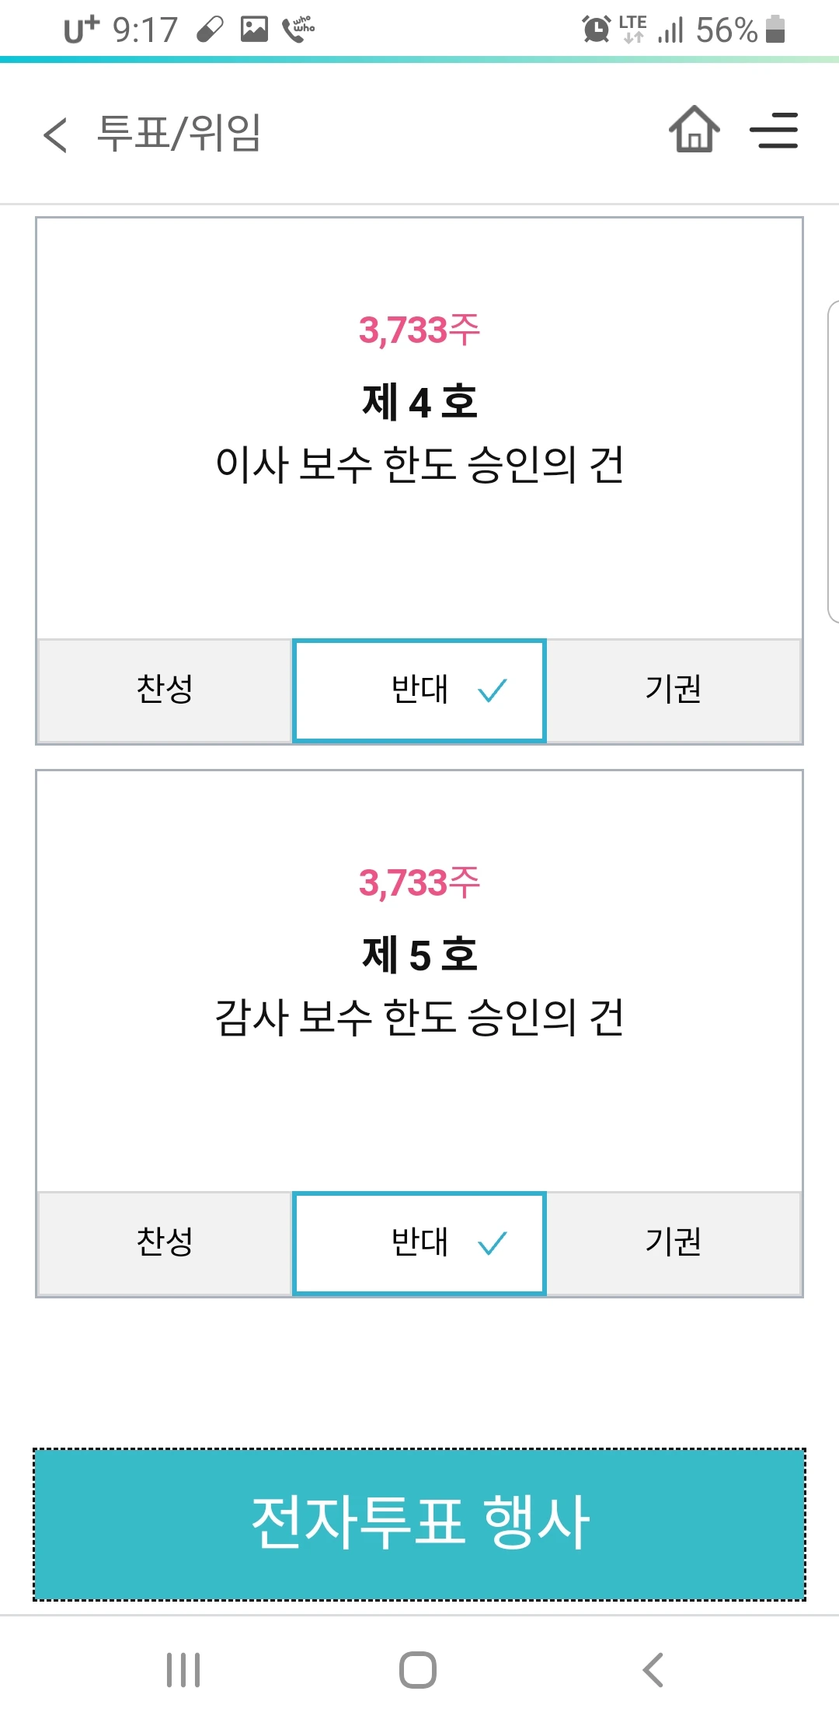This screenshot has width=839, height=1726.
Task: Tap Android back navigation button
Action: pos(653,1669)
